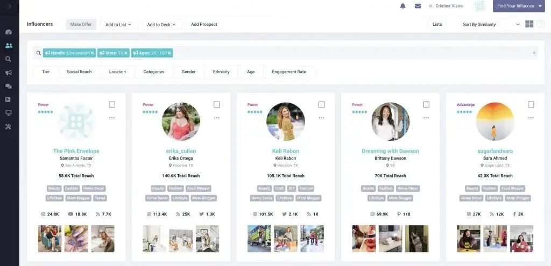Tick the sugarlandsara card checkbox
This screenshot has width=551, height=266.
click(x=531, y=105)
